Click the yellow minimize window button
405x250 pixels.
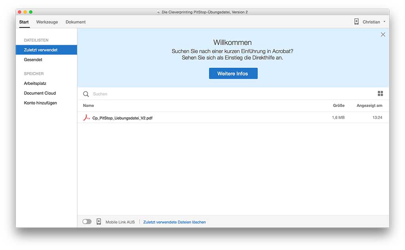point(25,12)
